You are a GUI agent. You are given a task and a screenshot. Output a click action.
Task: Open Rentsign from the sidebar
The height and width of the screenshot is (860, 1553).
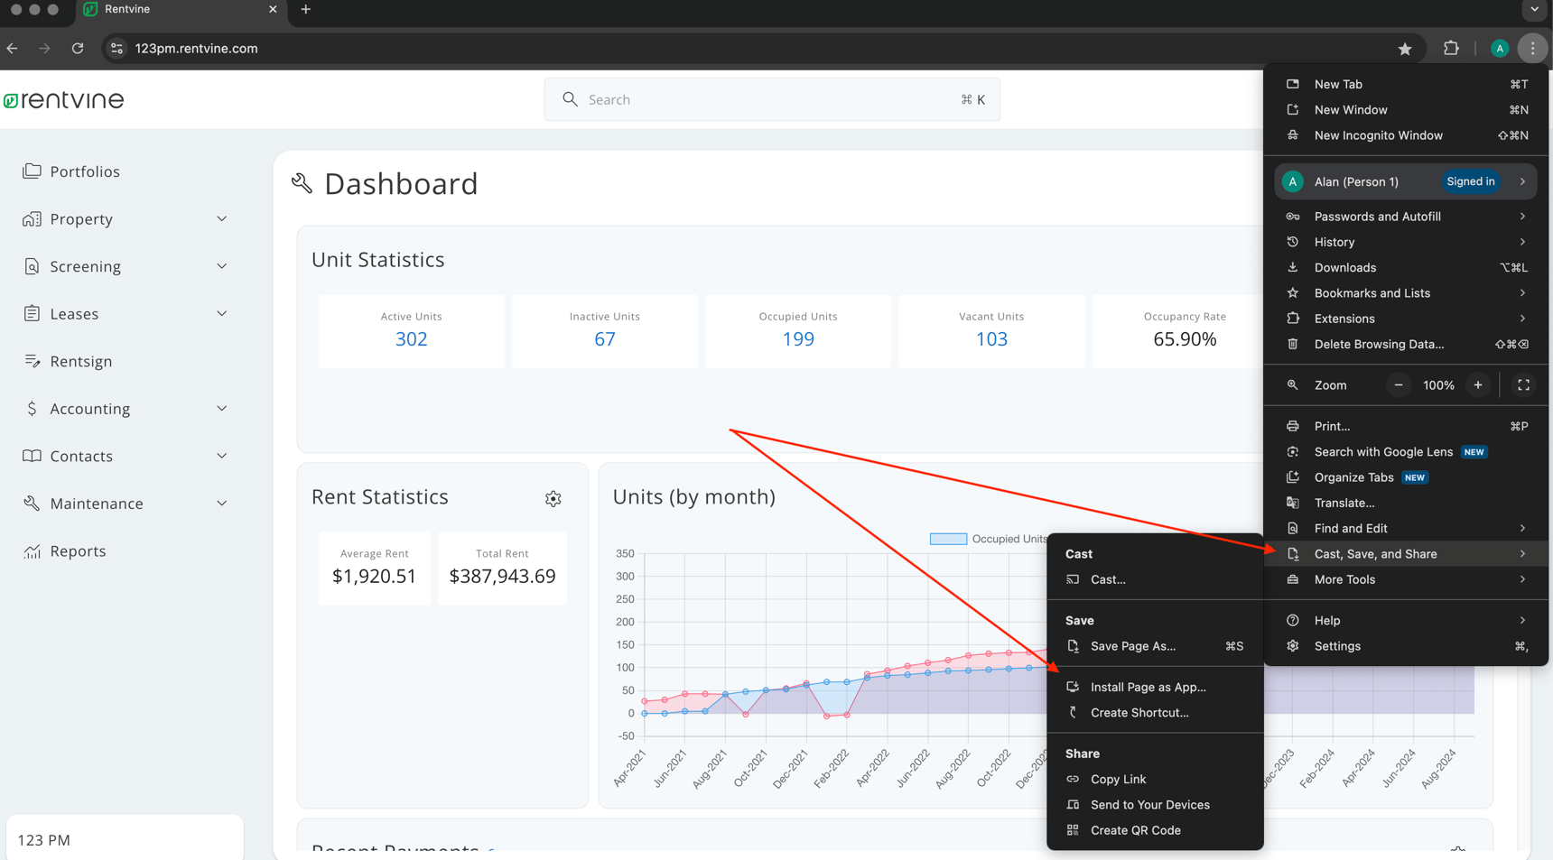[x=80, y=361]
